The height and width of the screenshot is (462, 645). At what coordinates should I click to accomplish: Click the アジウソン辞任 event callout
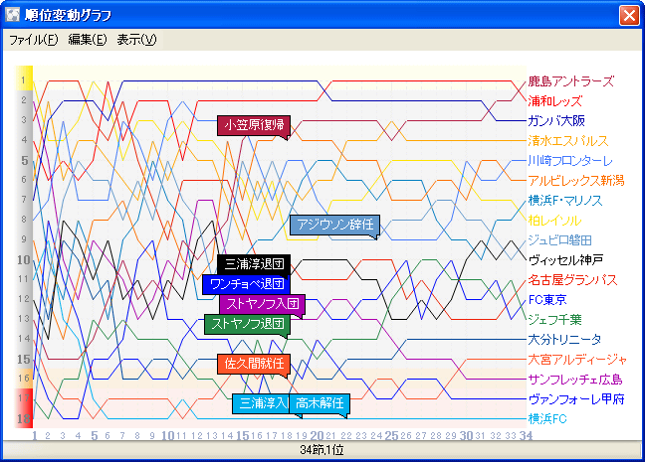tap(334, 225)
